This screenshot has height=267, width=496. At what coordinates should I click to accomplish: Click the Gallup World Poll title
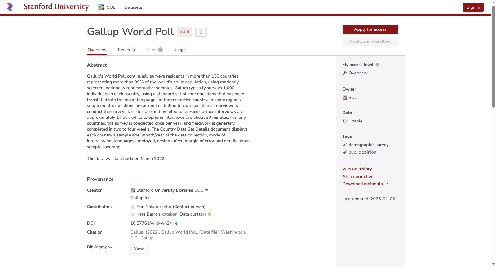(x=130, y=32)
